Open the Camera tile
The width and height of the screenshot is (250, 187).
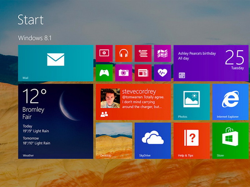pyautogui.click(x=123, y=73)
